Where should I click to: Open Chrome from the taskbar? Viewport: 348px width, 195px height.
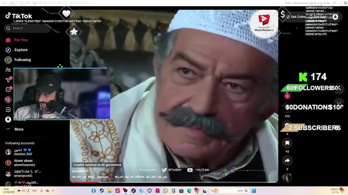pos(197,191)
